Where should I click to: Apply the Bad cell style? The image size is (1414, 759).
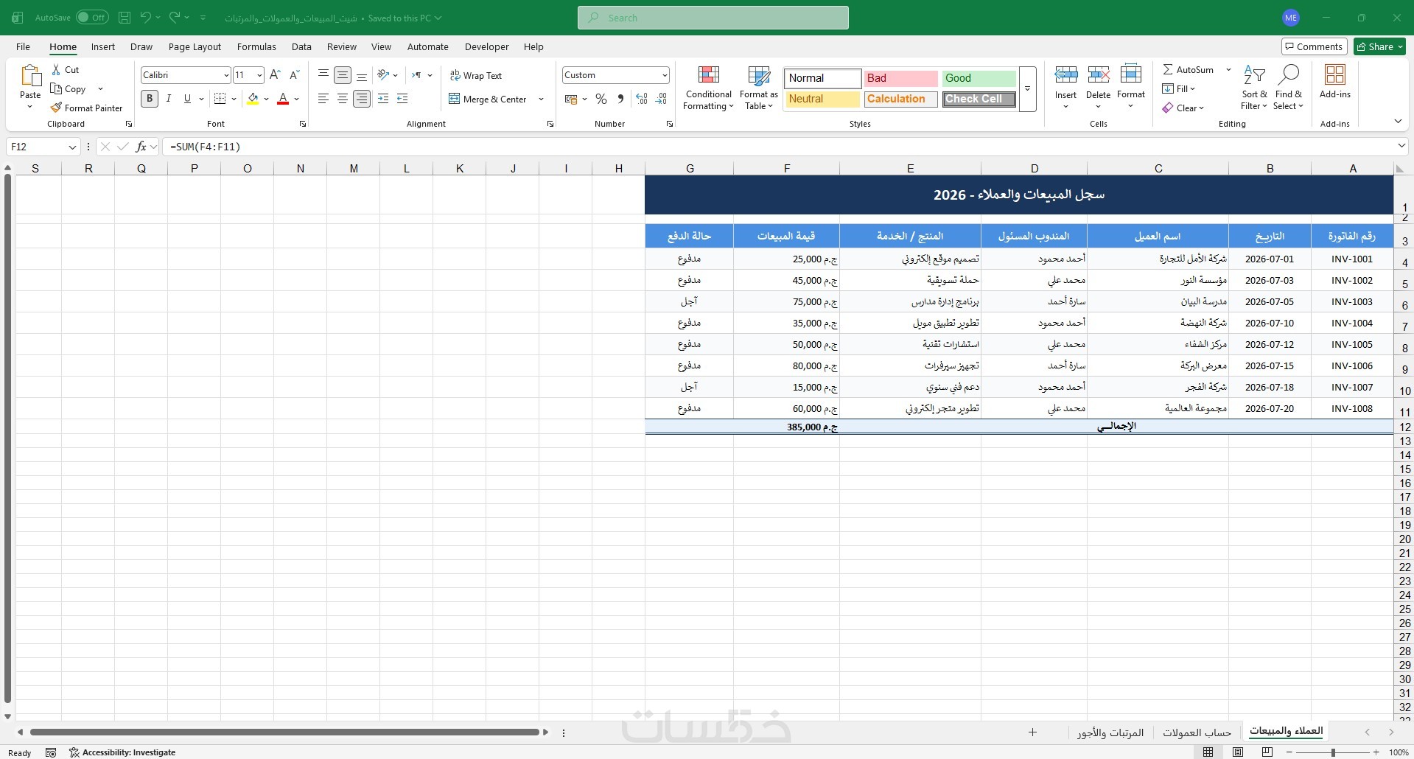coord(900,78)
